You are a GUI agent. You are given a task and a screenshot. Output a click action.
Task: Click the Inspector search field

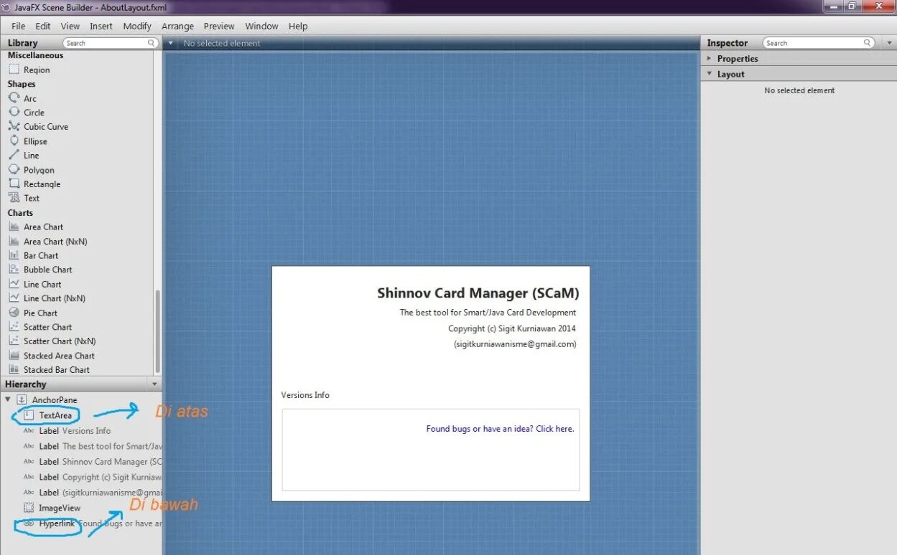[819, 43]
